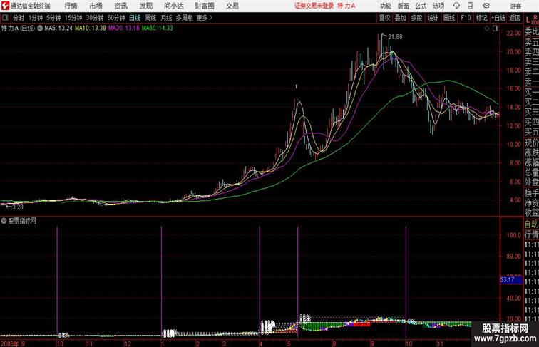539x347 pixels.
Task: Select the 日线 daily period
Action: [x=135, y=18]
